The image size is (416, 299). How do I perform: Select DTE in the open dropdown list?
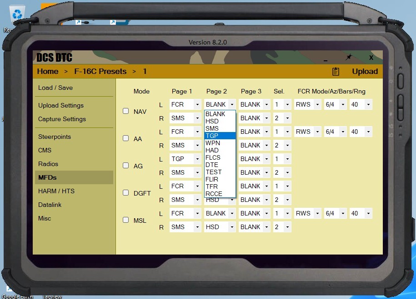(x=220, y=165)
